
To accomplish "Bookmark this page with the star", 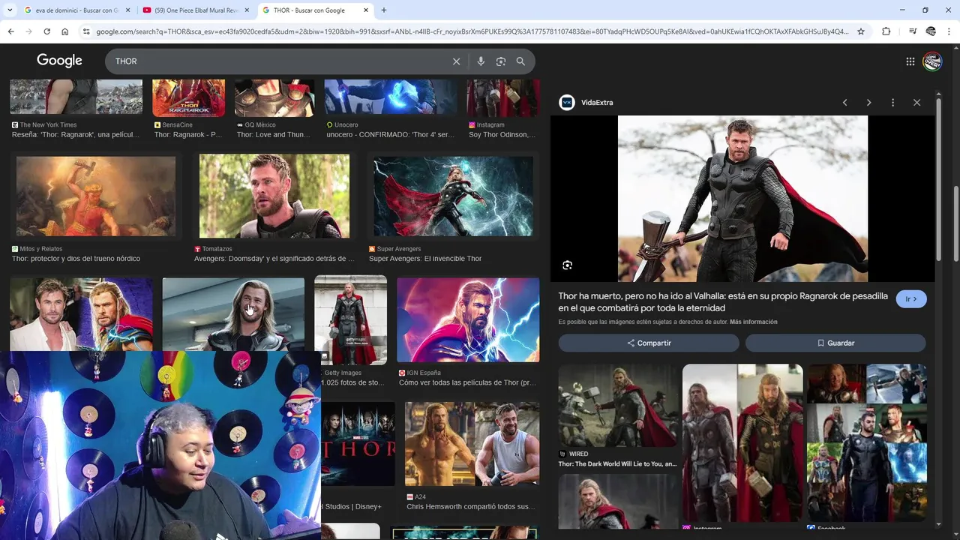I will click(861, 31).
